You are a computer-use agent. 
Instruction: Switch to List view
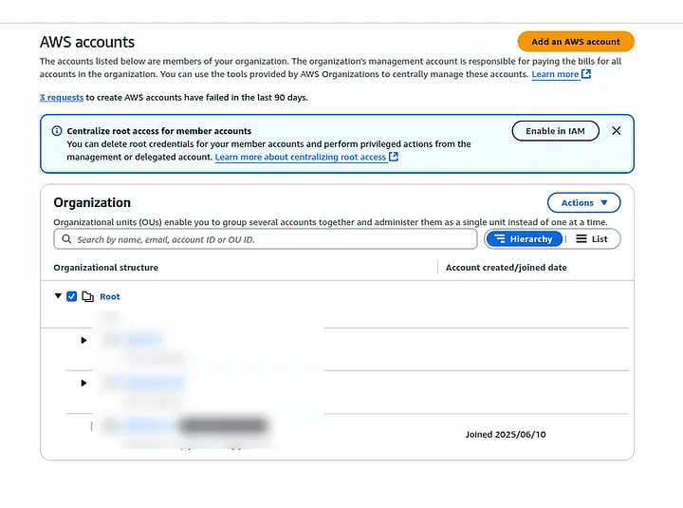tap(592, 239)
